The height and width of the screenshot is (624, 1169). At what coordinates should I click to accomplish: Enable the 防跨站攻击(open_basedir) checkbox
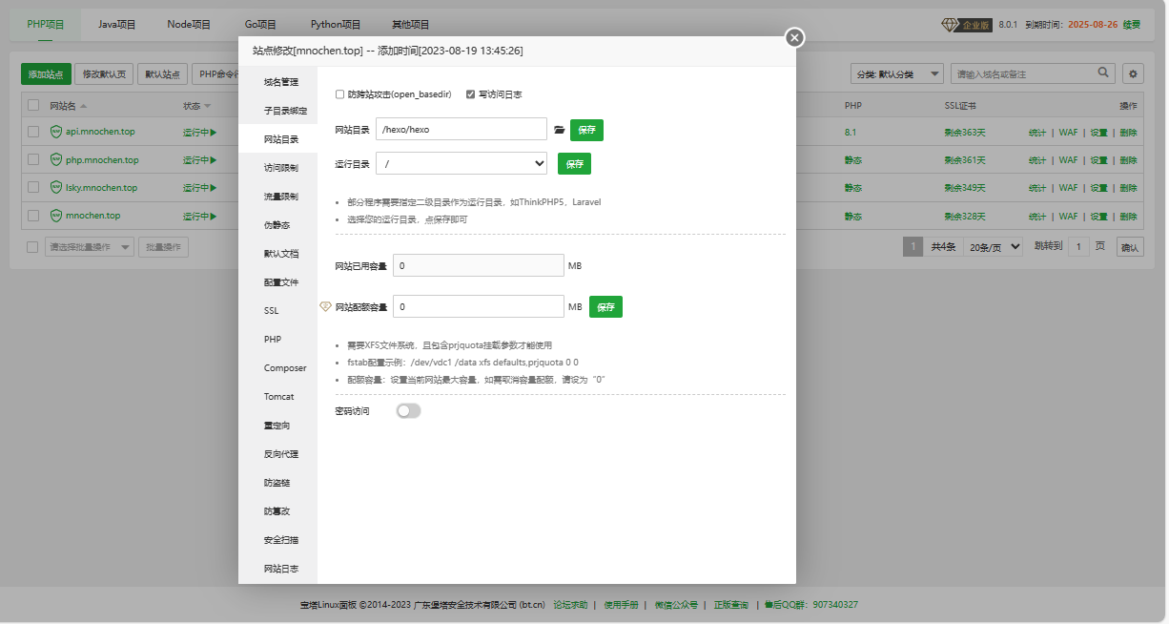tap(339, 94)
